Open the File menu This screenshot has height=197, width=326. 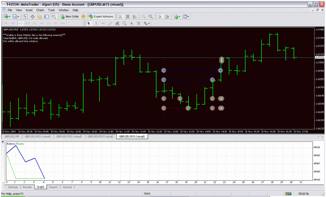(10, 10)
